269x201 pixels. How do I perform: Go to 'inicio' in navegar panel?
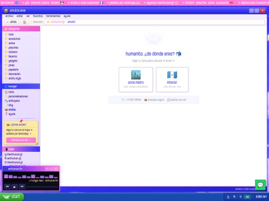tap(9, 92)
